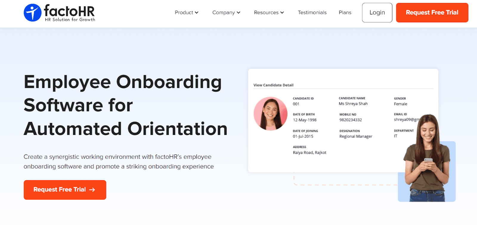This screenshot has height=225, width=477.
Task: Go to Testimonials page
Action: click(312, 12)
